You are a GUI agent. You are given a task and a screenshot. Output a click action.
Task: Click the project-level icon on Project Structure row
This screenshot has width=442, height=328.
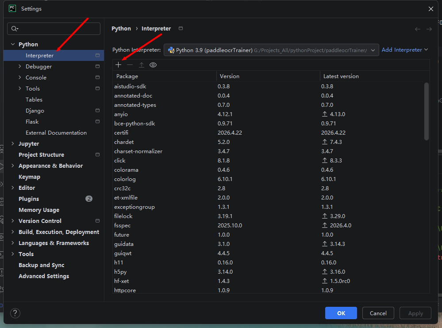click(97, 155)
